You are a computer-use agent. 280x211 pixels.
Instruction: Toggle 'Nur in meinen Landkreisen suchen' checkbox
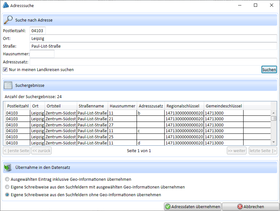coord(5,69)
